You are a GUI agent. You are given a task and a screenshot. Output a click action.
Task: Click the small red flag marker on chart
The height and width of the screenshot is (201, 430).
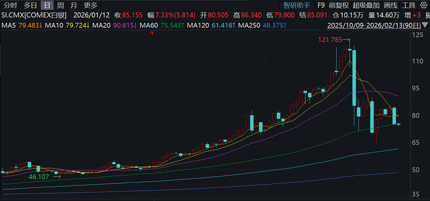click(152, 33)
